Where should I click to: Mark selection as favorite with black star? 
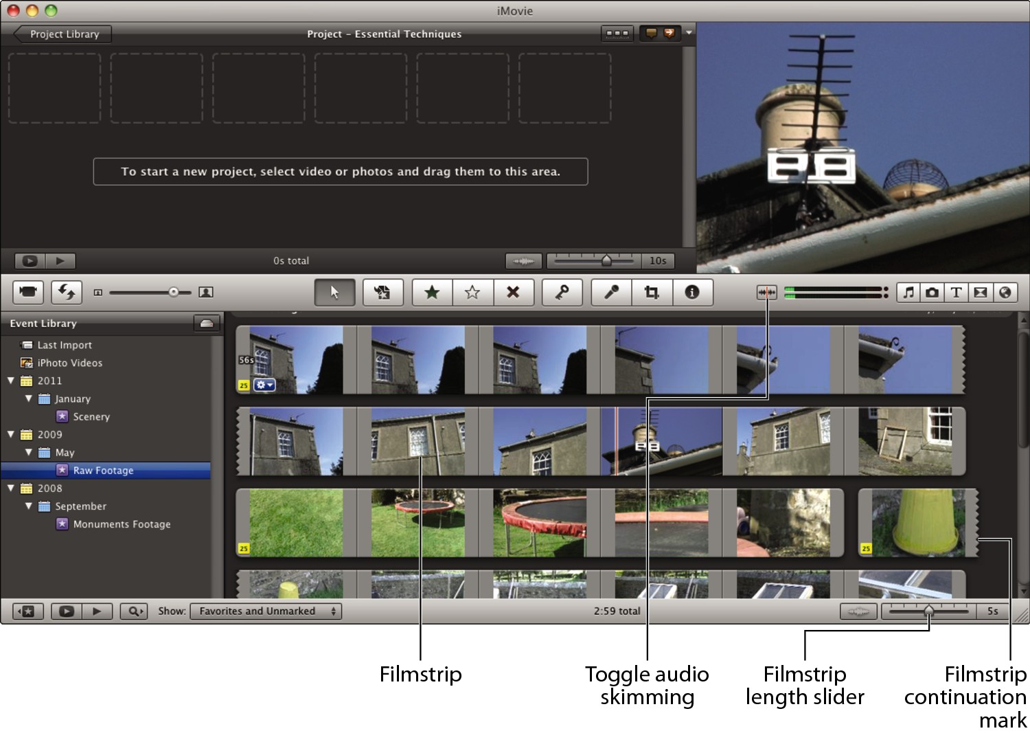(432, 292)
